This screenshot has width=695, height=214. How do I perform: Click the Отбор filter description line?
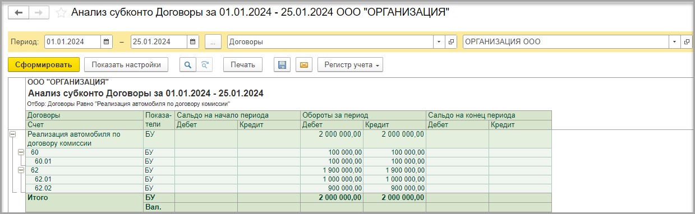tap(128, 104)
